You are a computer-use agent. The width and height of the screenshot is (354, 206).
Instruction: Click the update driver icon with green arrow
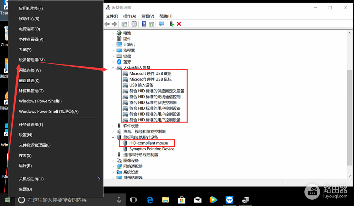click(x=172, y=24)
